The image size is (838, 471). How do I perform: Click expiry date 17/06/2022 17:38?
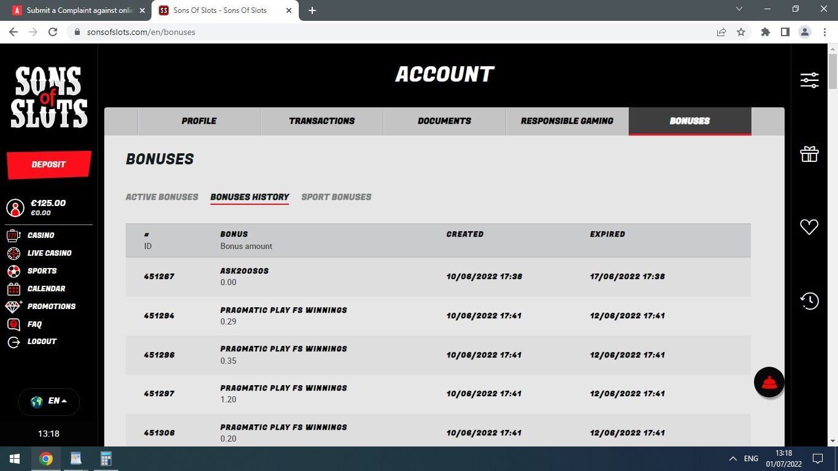pyautogui.click(x=627, y=277)
